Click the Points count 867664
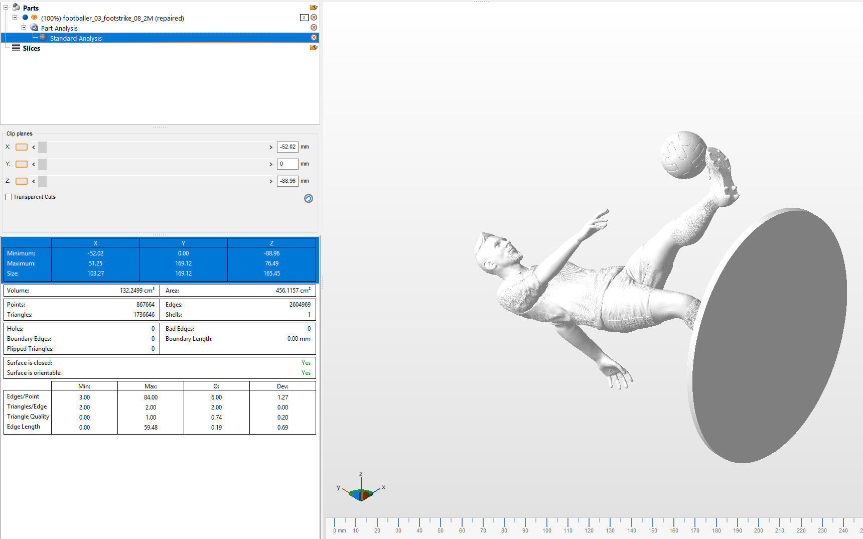 click(x=146, y=305)
